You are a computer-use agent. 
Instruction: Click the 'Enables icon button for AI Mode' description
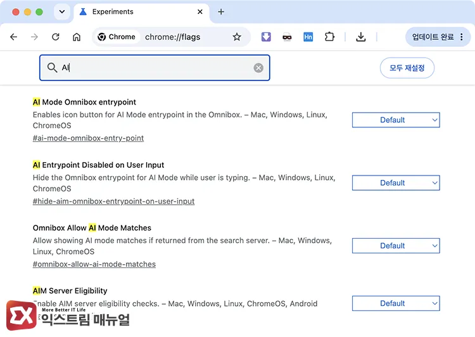(x=180, y=120)
